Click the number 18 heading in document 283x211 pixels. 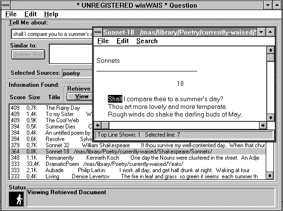pyautogui.click(x=180, y=83)
